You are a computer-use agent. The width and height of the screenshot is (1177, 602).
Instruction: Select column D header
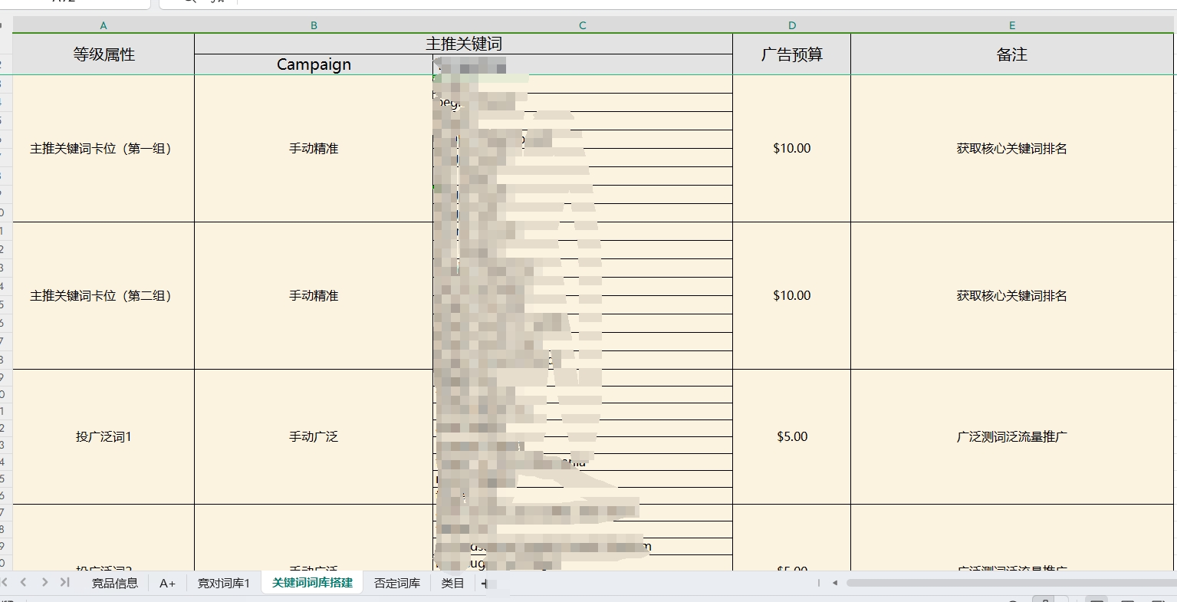tap(792, 25)
